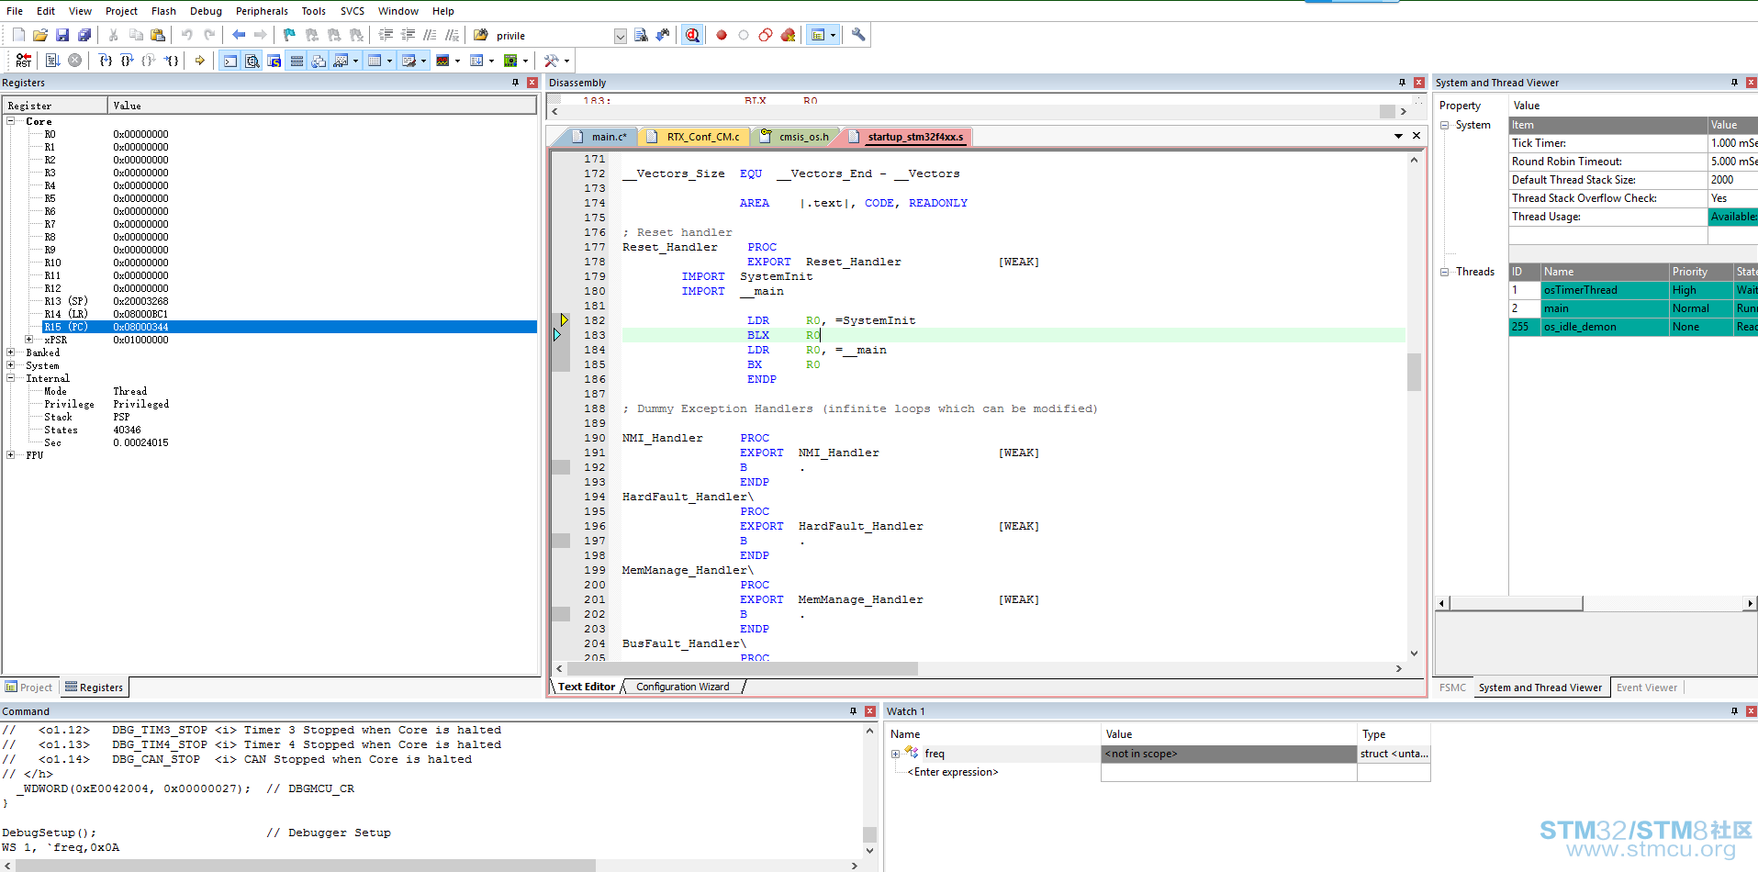
Task: Click the Save All icon
Action: point(84,35)
